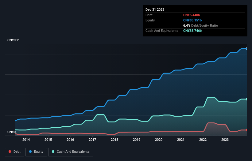The image size is (252, 161).
Task: Click the tooltip Debt row label
Action: [x=149, y=15]
